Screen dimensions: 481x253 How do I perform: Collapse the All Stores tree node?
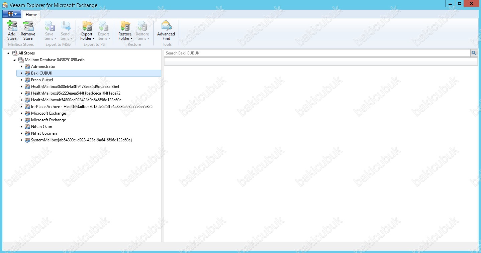pyautogui.click(x=8, y=53)
